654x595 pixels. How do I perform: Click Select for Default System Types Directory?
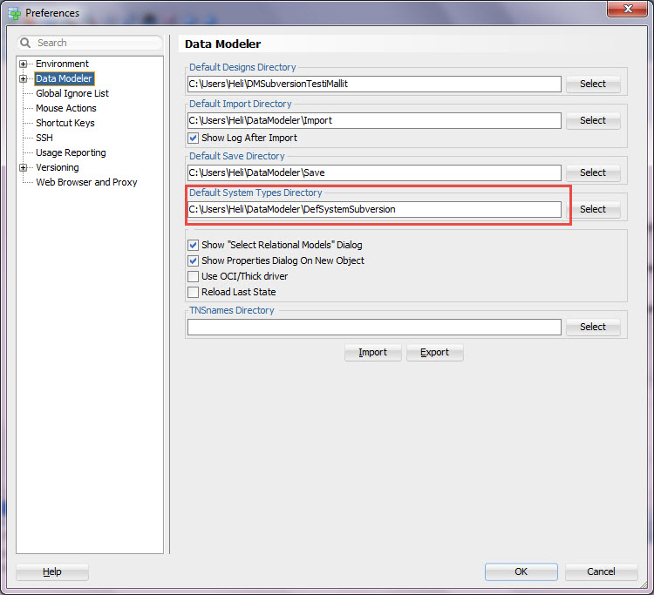pyautogui.click(x=592, y=209)
